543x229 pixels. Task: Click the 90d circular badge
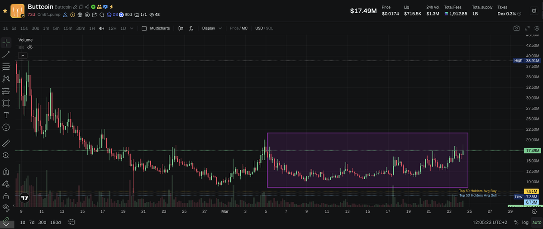tap(126, 14)
